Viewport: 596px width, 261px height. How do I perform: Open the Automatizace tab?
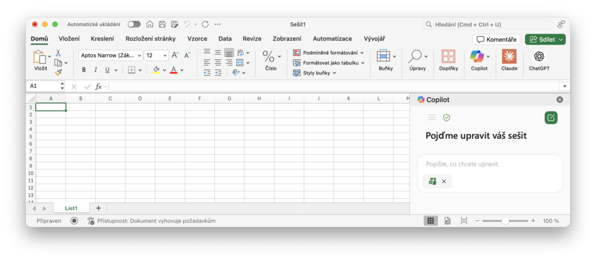[332, 39]
